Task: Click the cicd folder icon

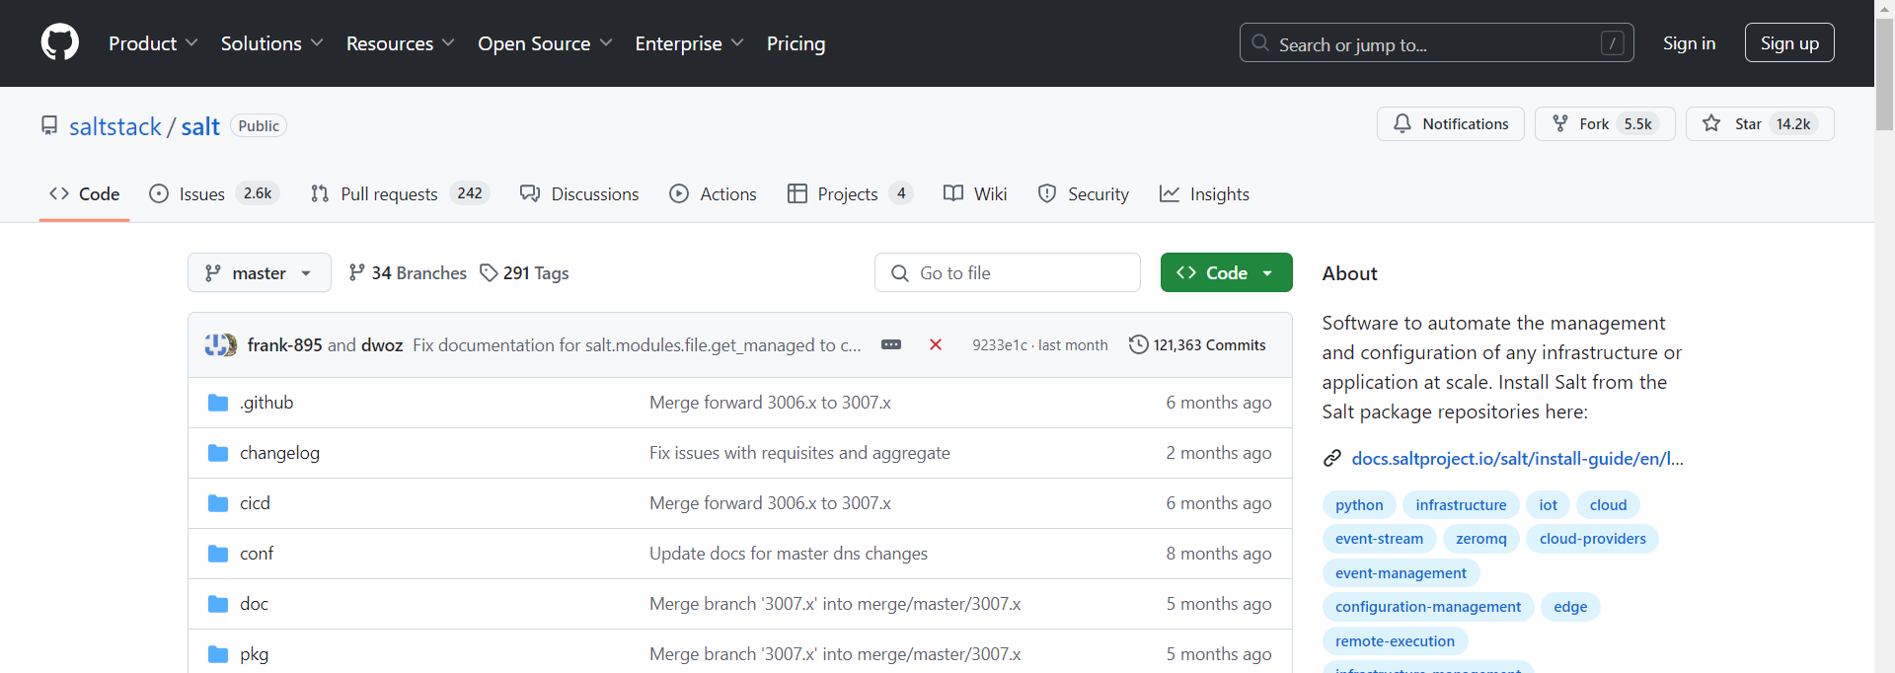Action: [218, 503]
